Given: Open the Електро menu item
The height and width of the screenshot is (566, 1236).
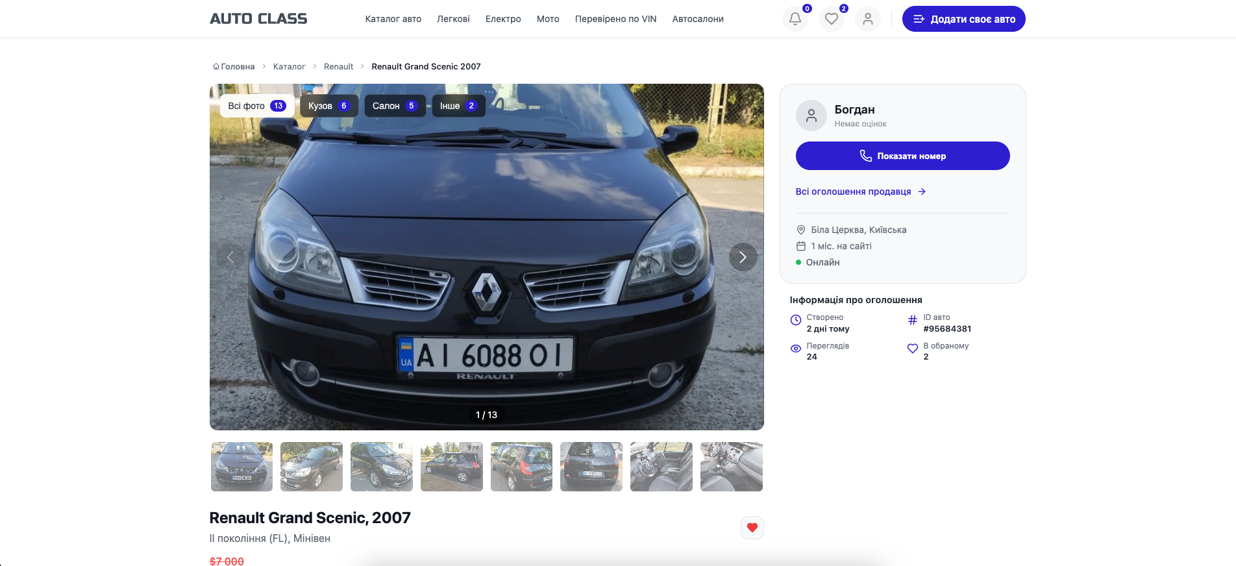Looking at the screenshot, I should 502,19.
